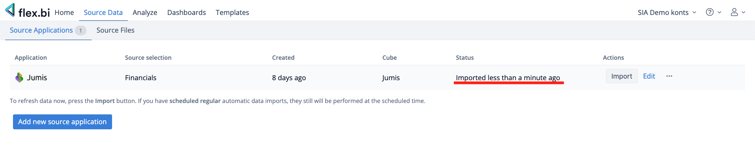Click the Source Applications count badge
The width and height of the screenshot is (755, 158).
point(81,31)
